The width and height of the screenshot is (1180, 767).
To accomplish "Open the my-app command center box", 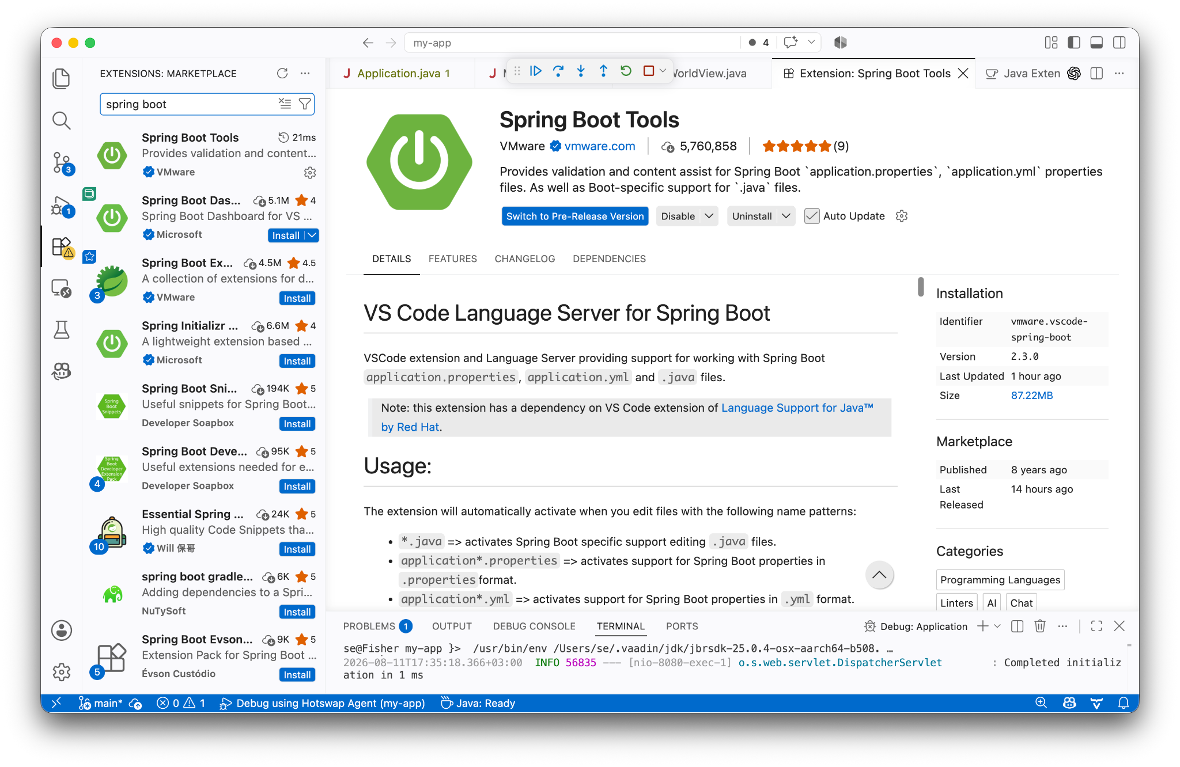I will click(572, 43).
